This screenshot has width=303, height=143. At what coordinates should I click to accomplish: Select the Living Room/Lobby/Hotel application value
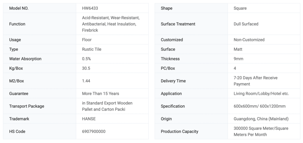tap(261, 93)
